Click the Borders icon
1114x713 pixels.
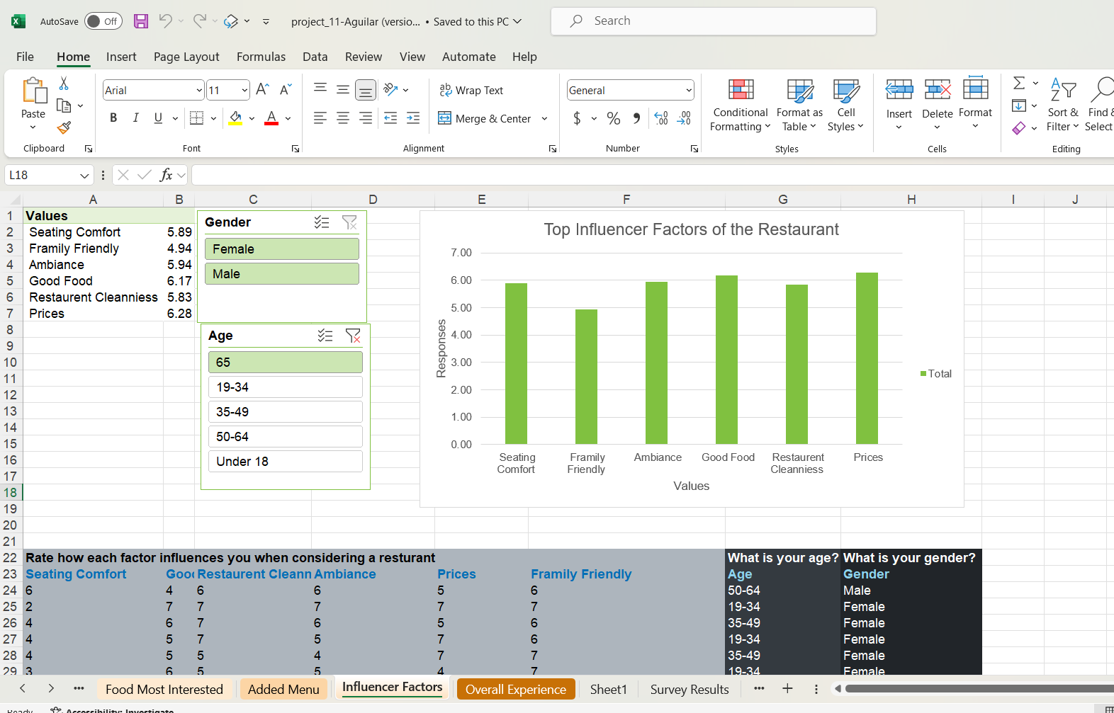click(197, 118)
